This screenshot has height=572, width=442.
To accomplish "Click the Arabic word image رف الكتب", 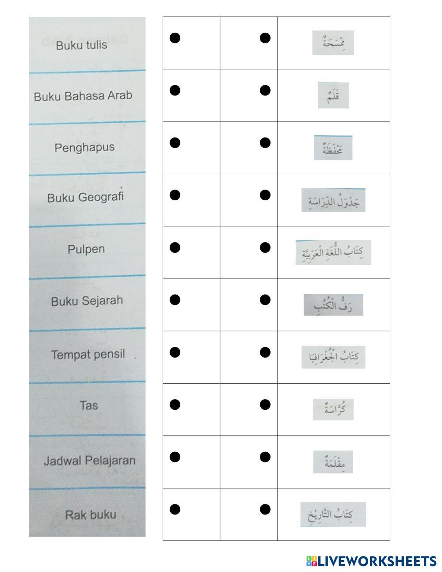I will pos(333,305).
